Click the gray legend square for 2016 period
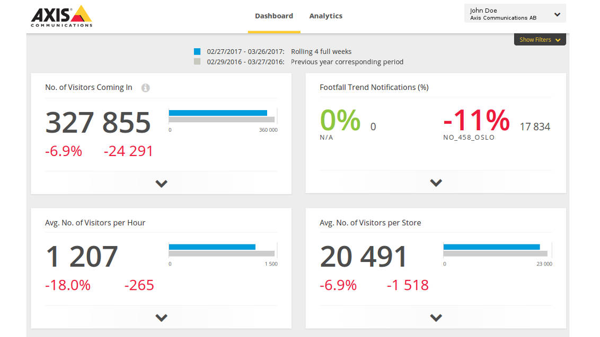This screenshot has width=600, height=337. tap(197, 62)
